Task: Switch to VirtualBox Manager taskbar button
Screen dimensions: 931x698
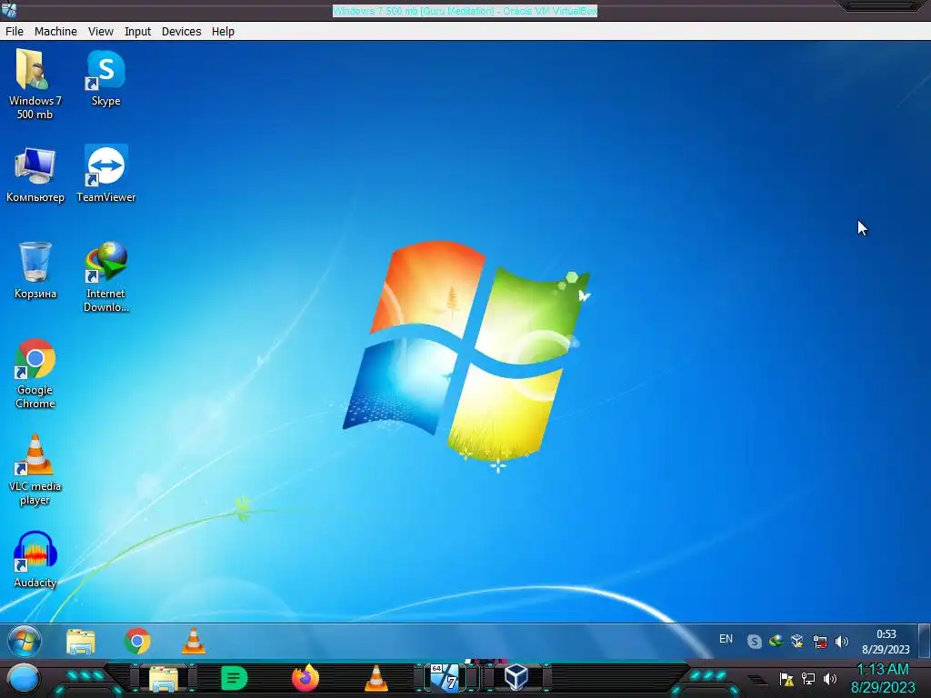Action: tap(516, 678)
